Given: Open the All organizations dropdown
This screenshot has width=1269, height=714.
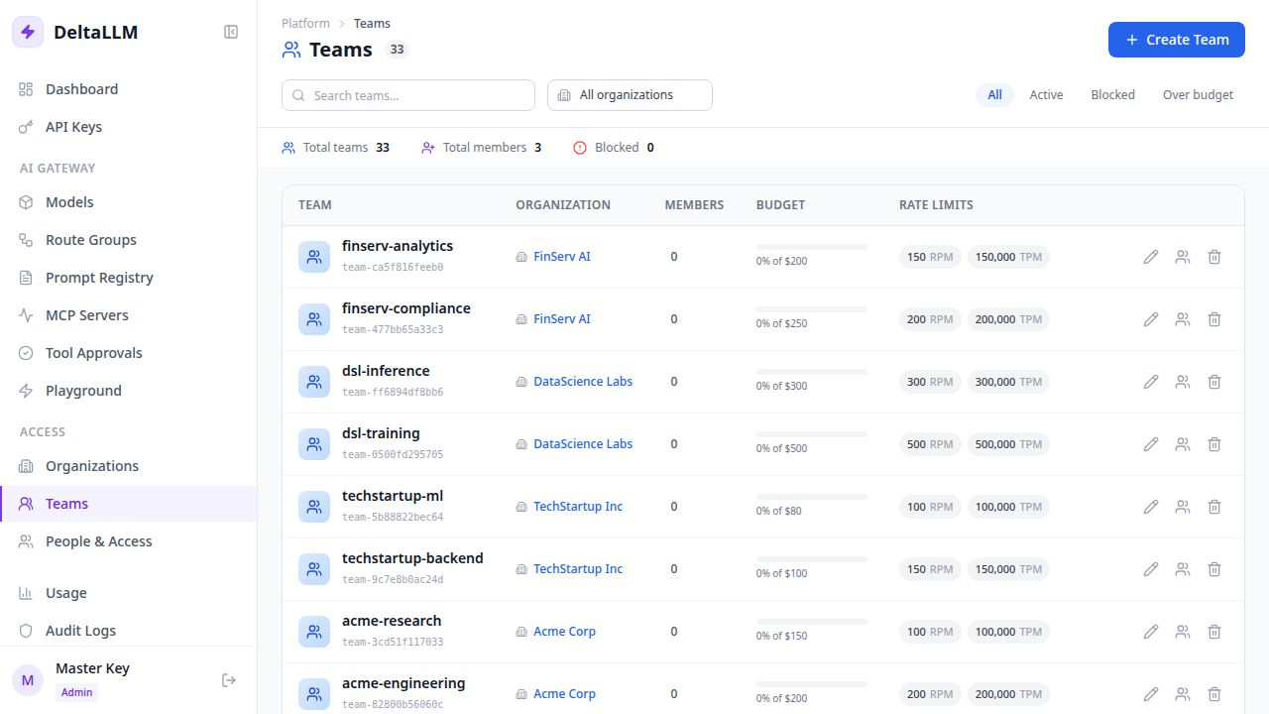Looking at the screenshot, I should (630, 95).
